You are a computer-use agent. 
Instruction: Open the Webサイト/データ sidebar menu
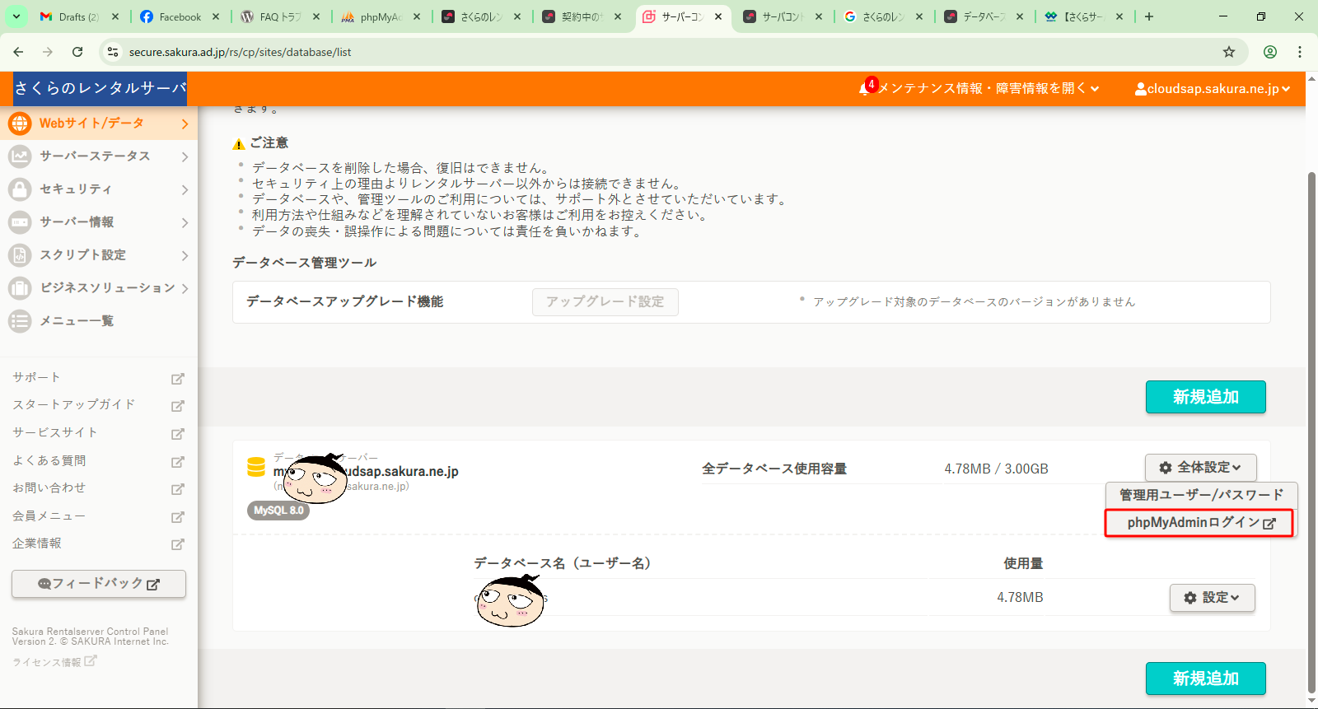99,124
